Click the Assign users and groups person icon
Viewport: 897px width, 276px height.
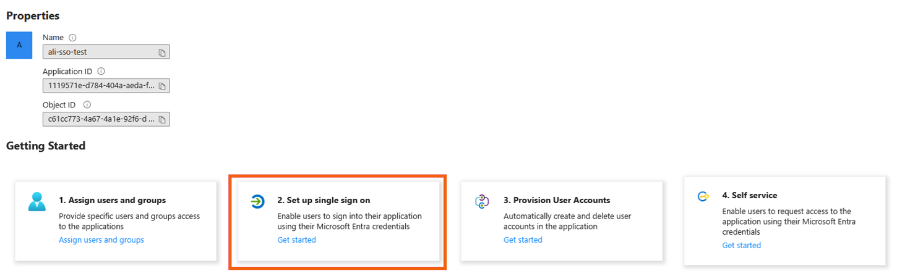tap(37, 201)
